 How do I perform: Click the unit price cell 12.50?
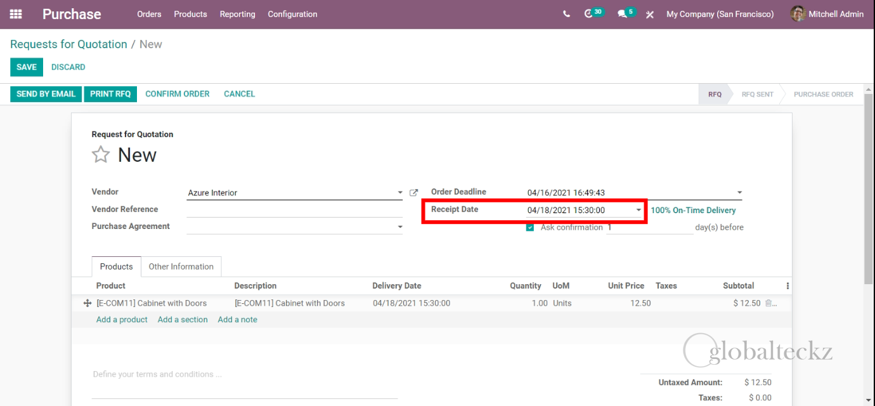(640, 303)
